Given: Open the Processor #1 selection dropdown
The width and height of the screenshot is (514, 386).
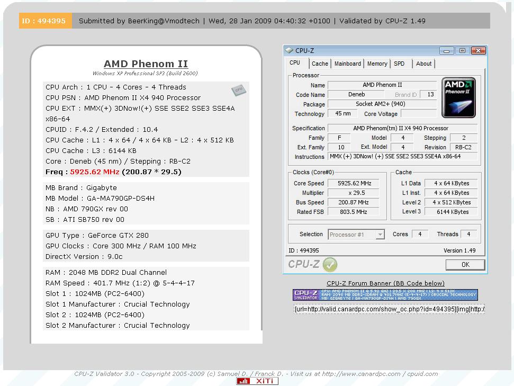Looking at the screenshot, I should click(380, 235).
